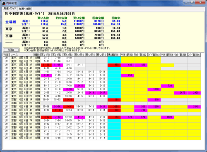Click the app icon in the title bar
Viewport: 207px width, 152px height.
3,3
